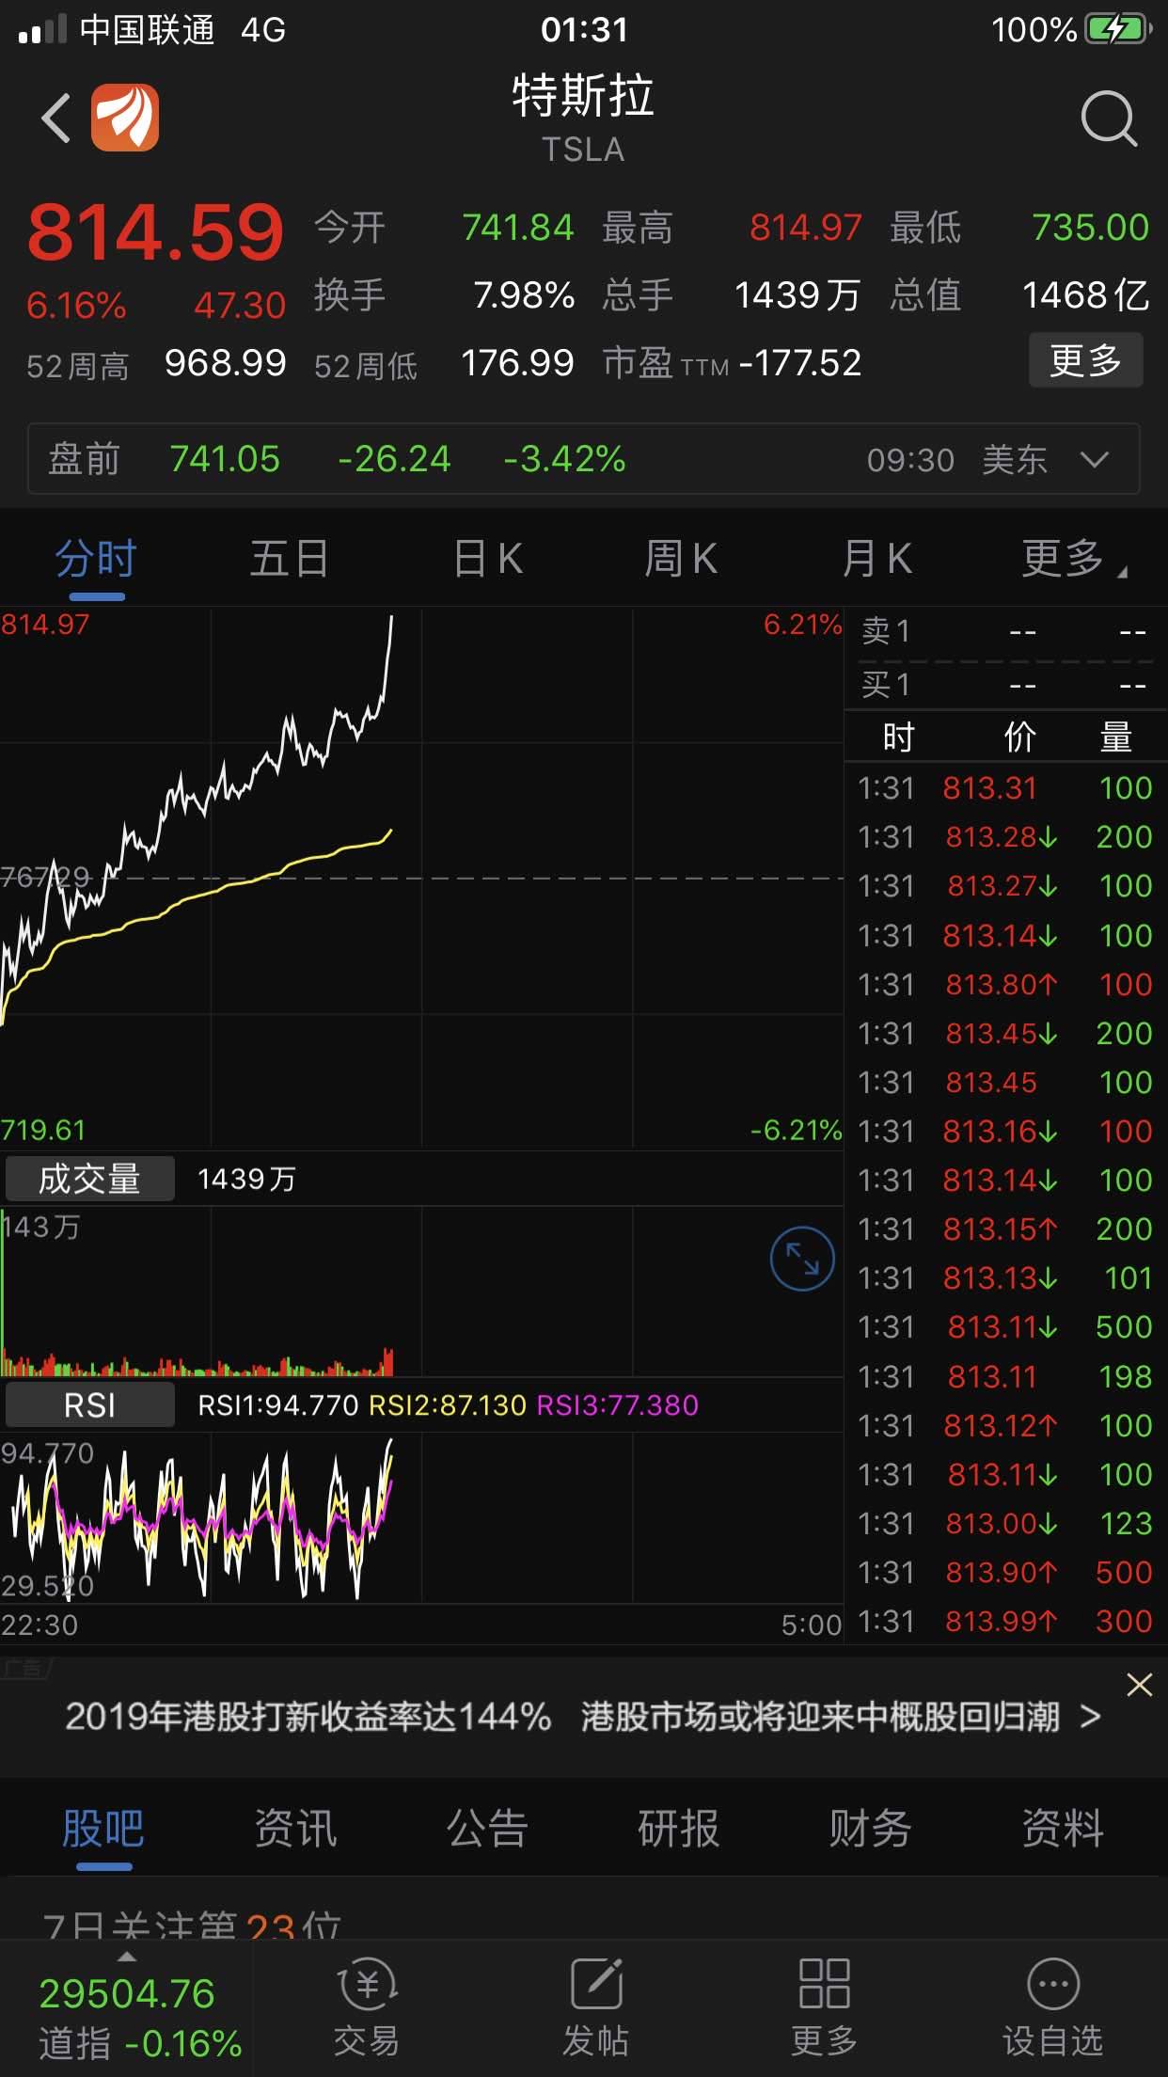Select the 股吧 tab
The height and width of the screenshot is (2077, 1168).
click(103, 1831)
